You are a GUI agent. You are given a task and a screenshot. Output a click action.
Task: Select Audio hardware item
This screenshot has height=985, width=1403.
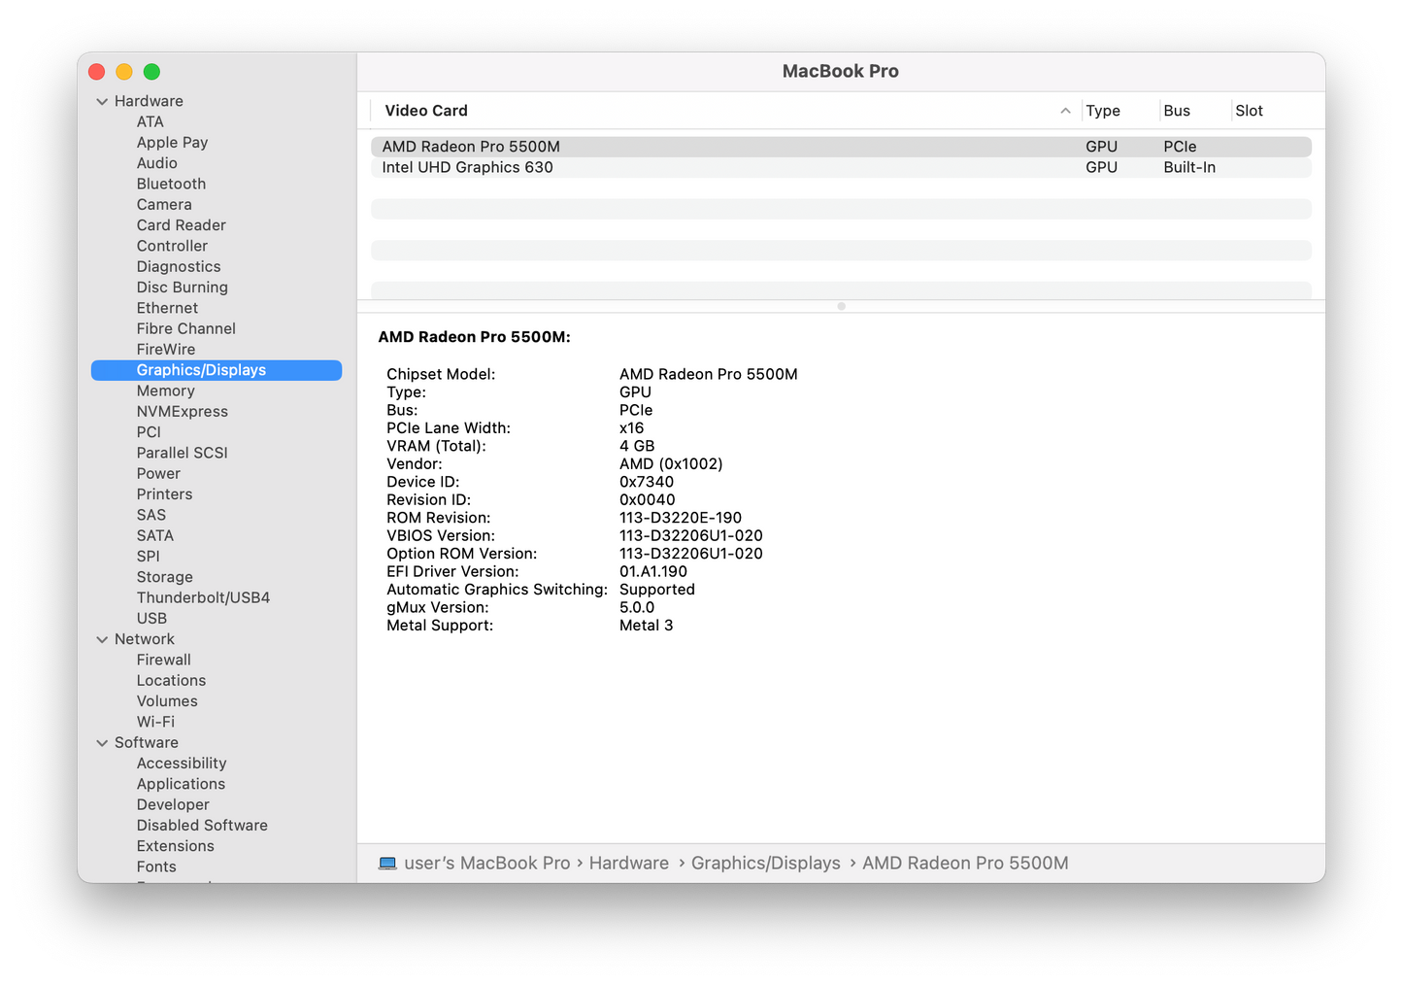pos(157,163)
